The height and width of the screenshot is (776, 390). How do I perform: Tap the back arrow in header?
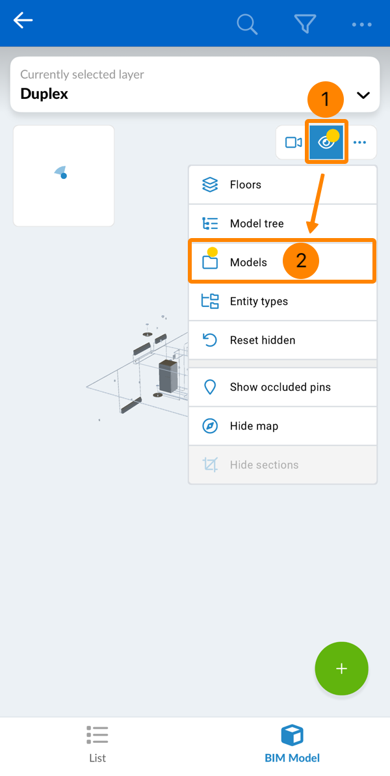pyautogui.click(x=23, y=21)
